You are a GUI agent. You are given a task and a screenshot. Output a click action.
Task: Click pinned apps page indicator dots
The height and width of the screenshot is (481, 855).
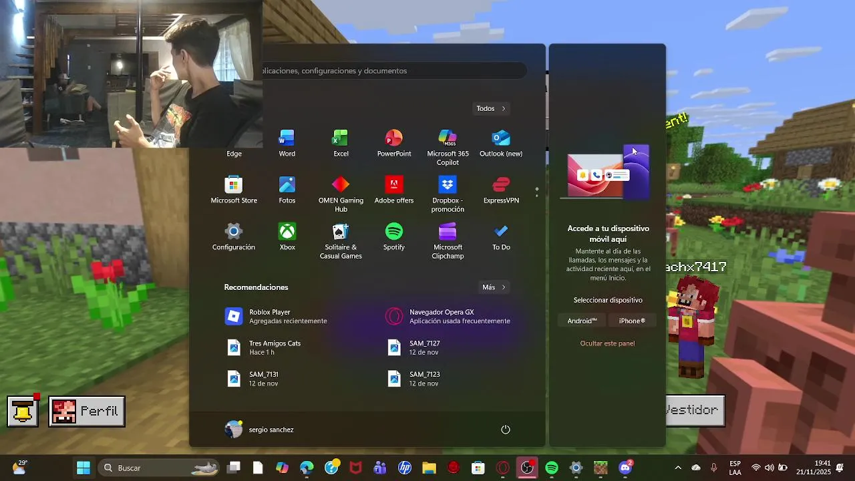pos(536,192)
